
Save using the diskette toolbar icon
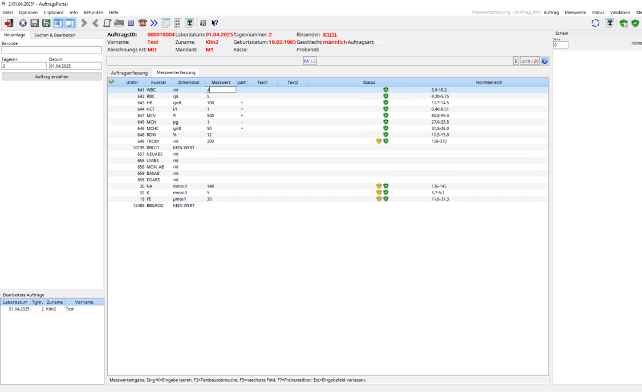pyautogui.click(x=35, y=23)
